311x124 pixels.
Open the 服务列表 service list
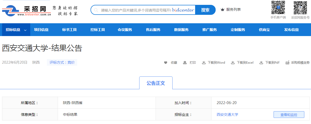coord(233,10)
